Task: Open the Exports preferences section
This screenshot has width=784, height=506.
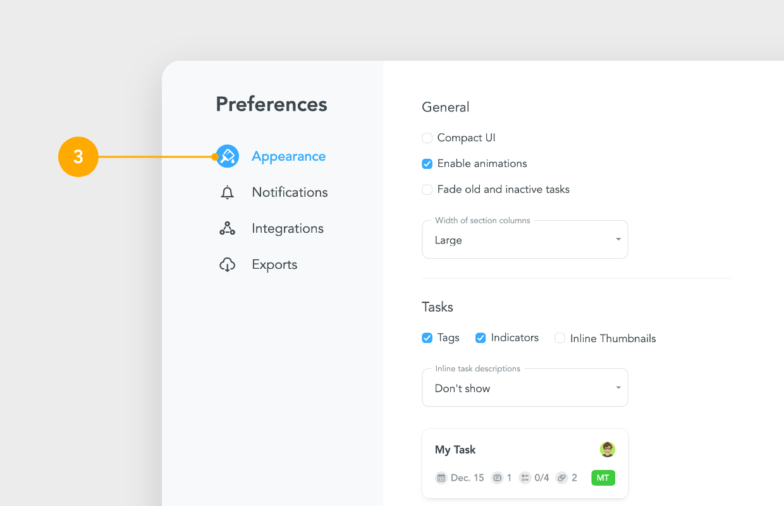Action: pos(274,264)
